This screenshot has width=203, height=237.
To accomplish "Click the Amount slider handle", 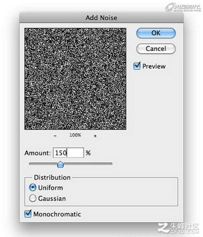I will click(x=61, y=164).
